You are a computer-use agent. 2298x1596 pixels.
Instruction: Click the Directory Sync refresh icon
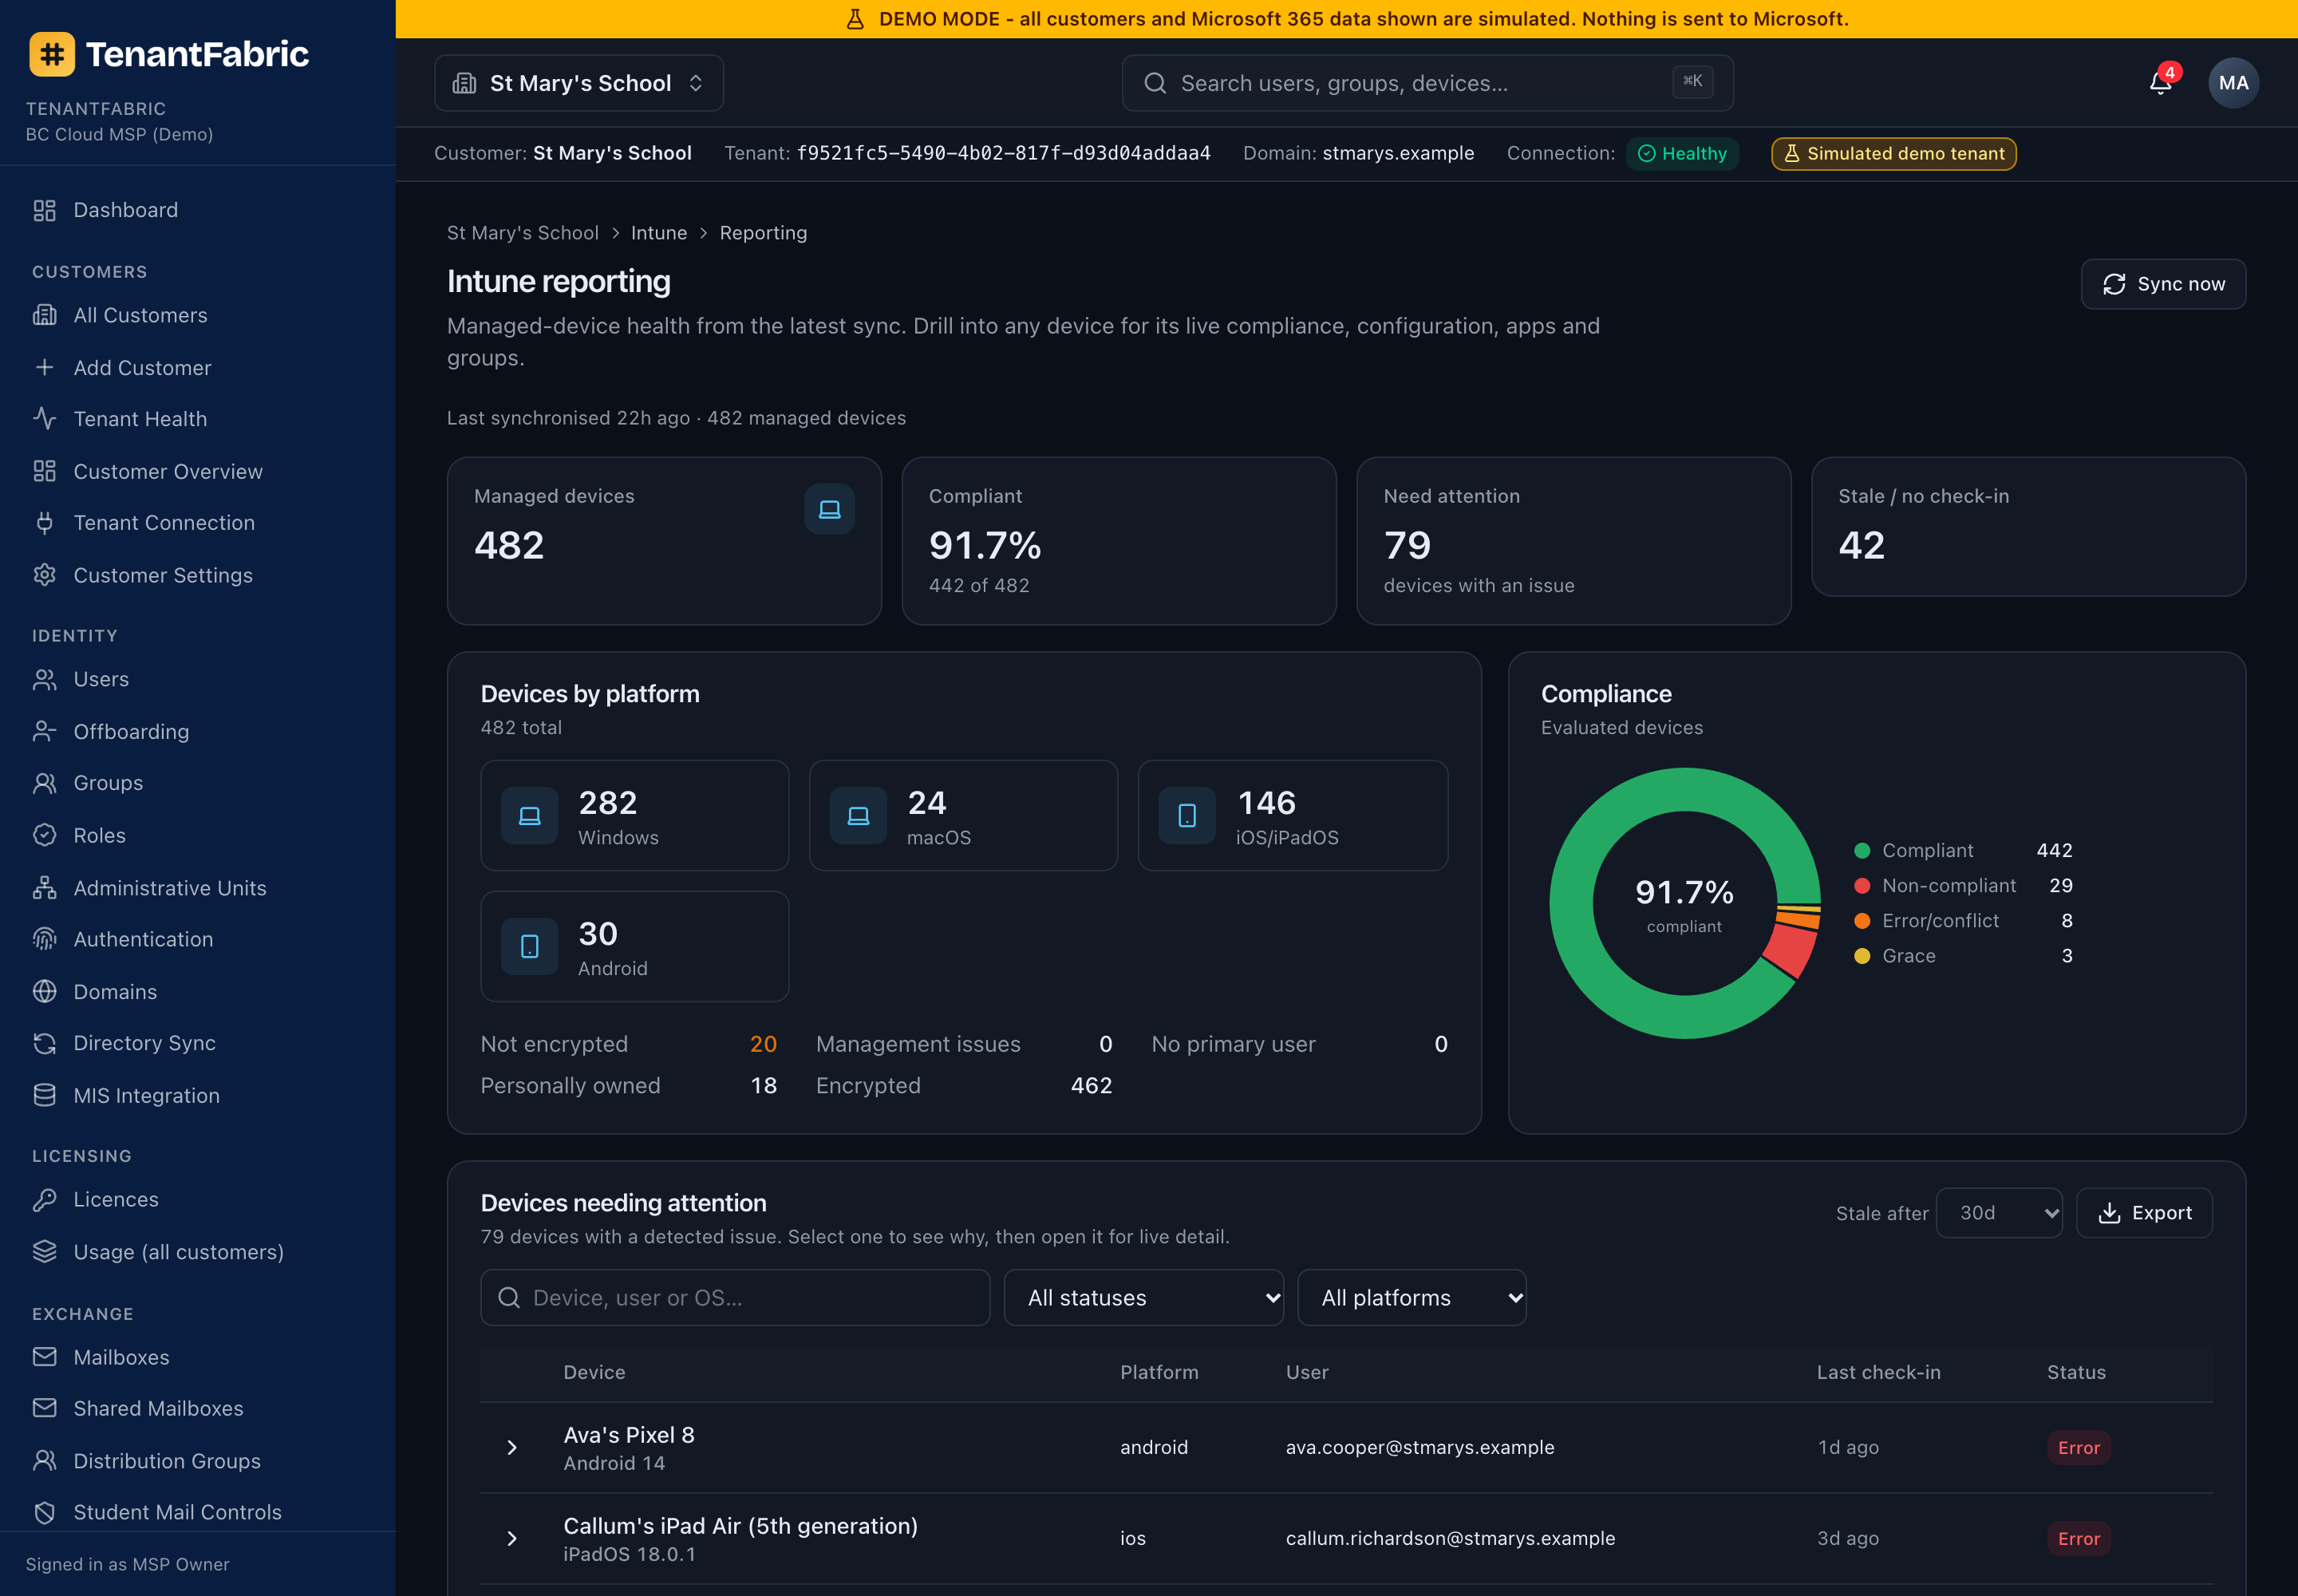(45, 1043)
